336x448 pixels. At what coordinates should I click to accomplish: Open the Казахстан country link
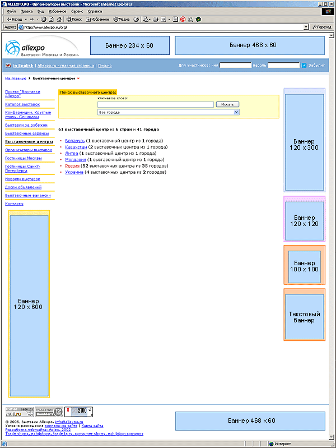[76, 147]
